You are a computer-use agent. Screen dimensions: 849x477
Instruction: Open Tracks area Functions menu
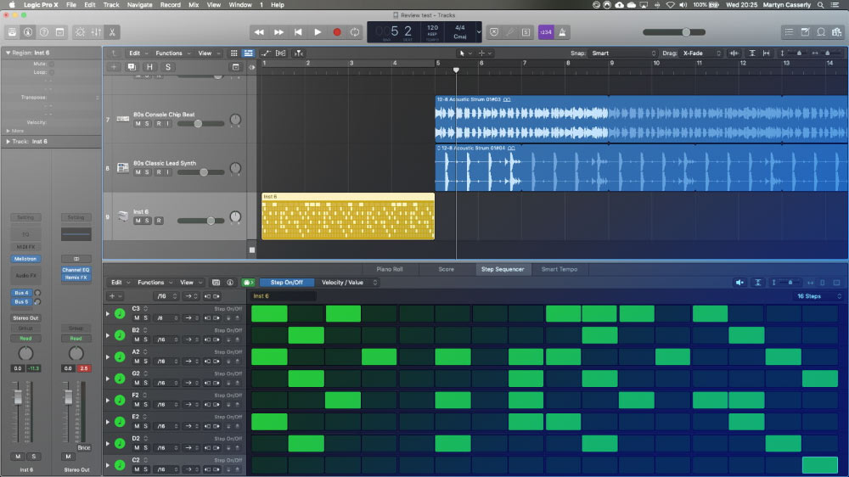pos(172,53)
